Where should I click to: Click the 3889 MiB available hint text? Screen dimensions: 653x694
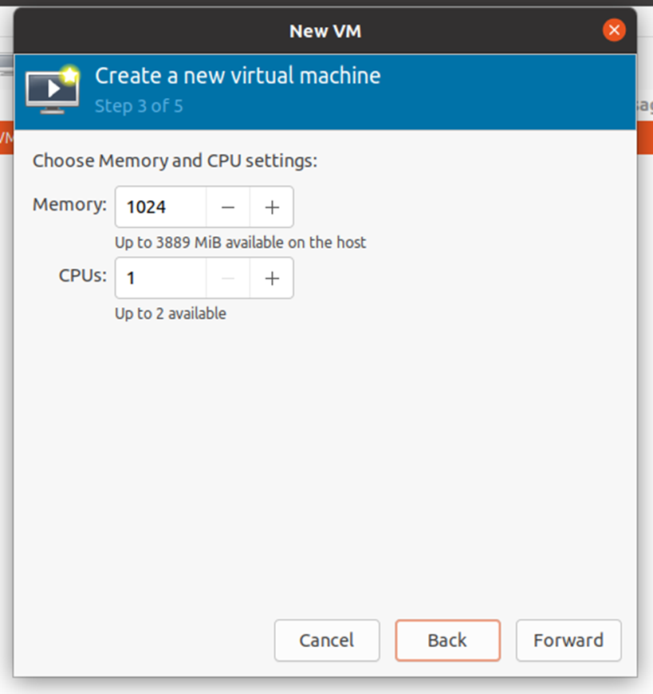(240, 243)
